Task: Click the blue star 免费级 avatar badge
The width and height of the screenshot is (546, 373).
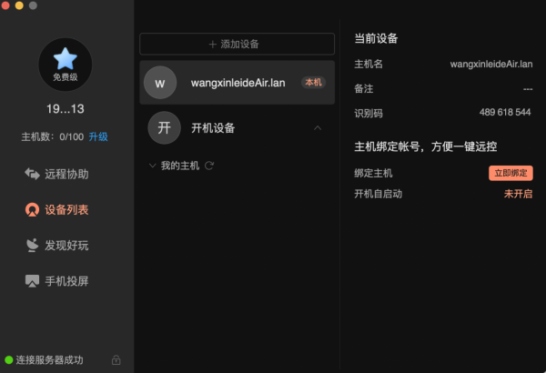Action: 66,65
